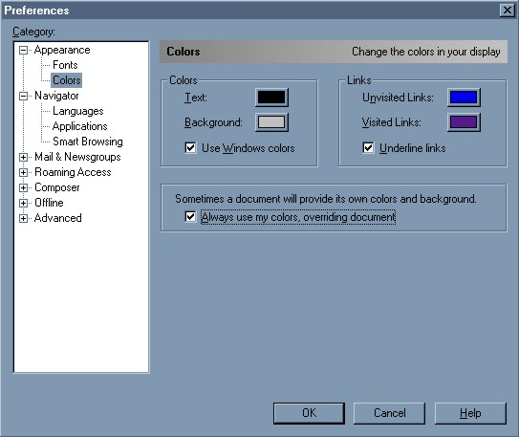Confirm preferences with the OK button
519x437 pixels.
[x=309, y=413]
